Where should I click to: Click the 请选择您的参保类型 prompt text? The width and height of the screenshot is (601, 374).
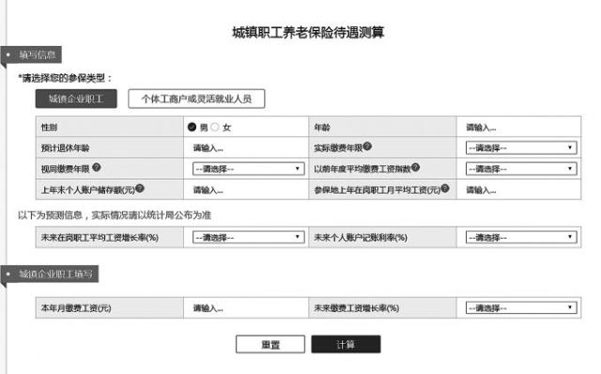point(65,78)
